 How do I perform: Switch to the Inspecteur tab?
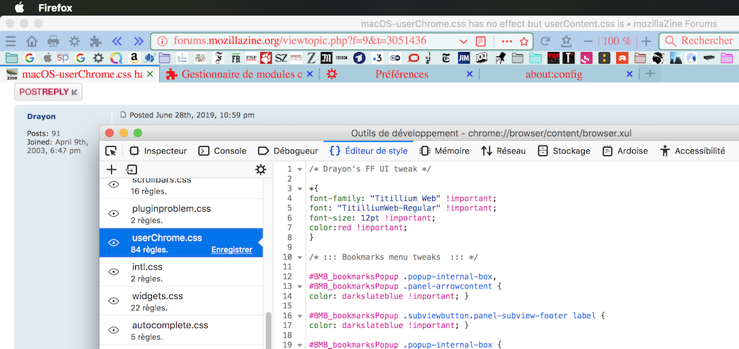(158, 151)
